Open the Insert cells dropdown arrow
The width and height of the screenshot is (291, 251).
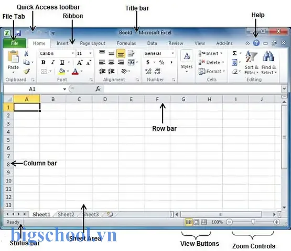click(x=221, y=53)
